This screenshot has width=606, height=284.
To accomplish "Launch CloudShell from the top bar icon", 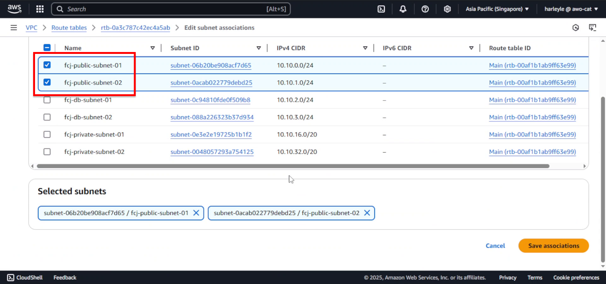I will (x=381, y=9).
